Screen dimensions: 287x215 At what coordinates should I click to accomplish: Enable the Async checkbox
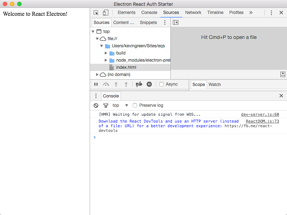coord(161,84)
